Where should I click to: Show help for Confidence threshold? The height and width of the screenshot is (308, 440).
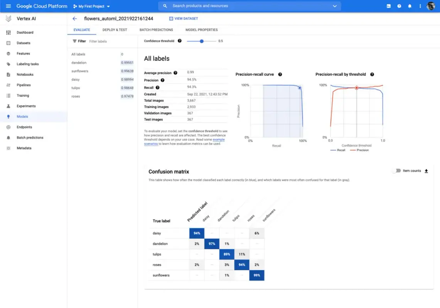coord(180,41)
